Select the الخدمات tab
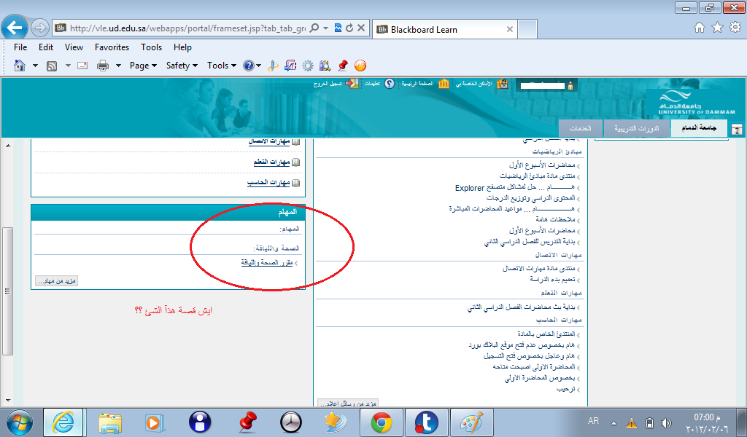747x437 pixels. click(580, 128)
